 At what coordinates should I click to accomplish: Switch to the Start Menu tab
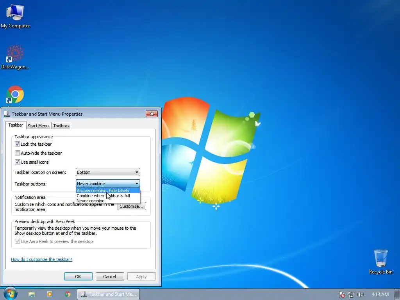(x=38, y=125)
